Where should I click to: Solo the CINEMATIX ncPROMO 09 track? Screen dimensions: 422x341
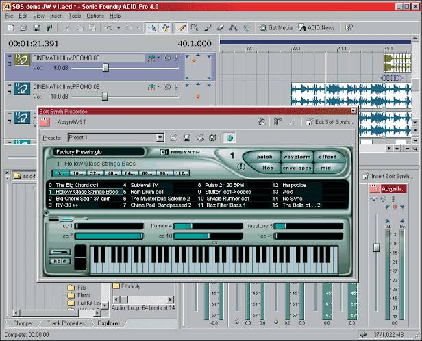click(177, 87)
